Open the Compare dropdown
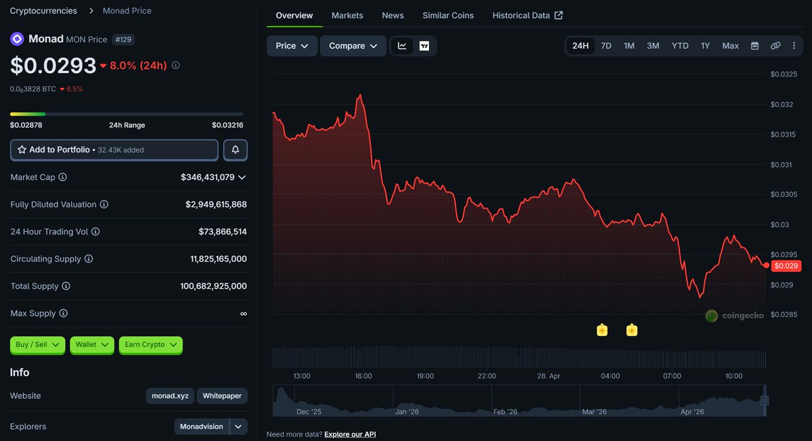Image resolution: width=812 pixels, height=441 pixels. tap(353, 46)
